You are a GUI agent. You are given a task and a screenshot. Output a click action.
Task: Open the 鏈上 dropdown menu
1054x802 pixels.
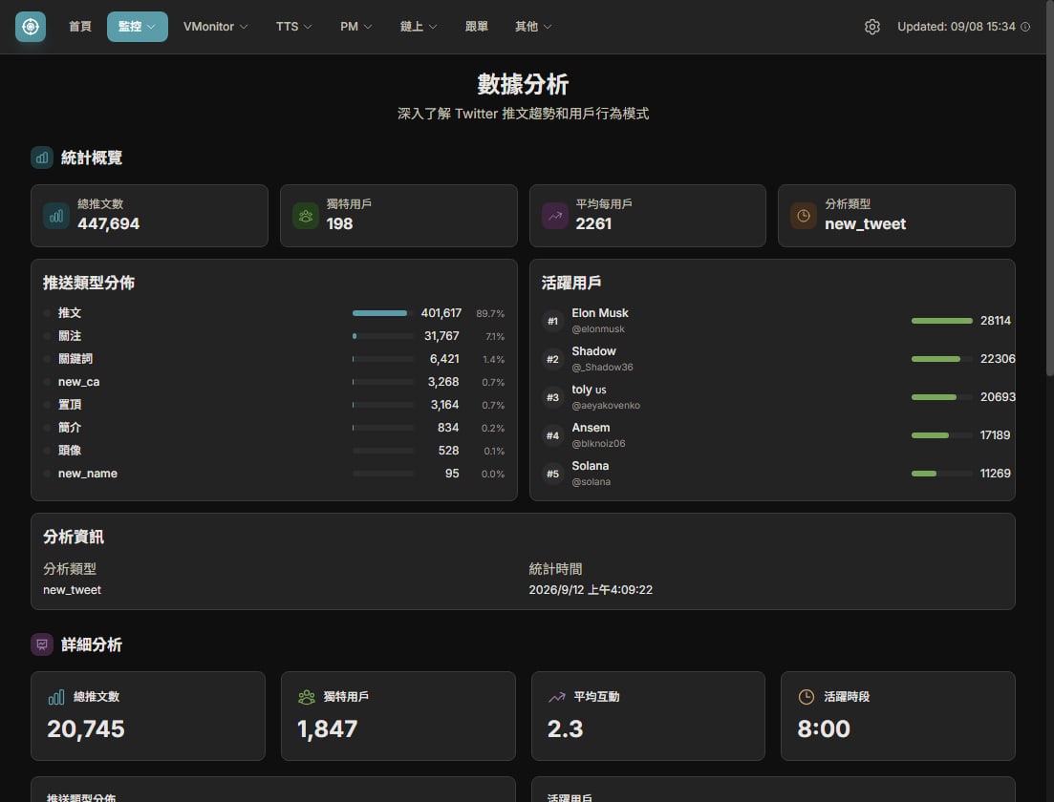pyautogui.click(x=419, y=27)
